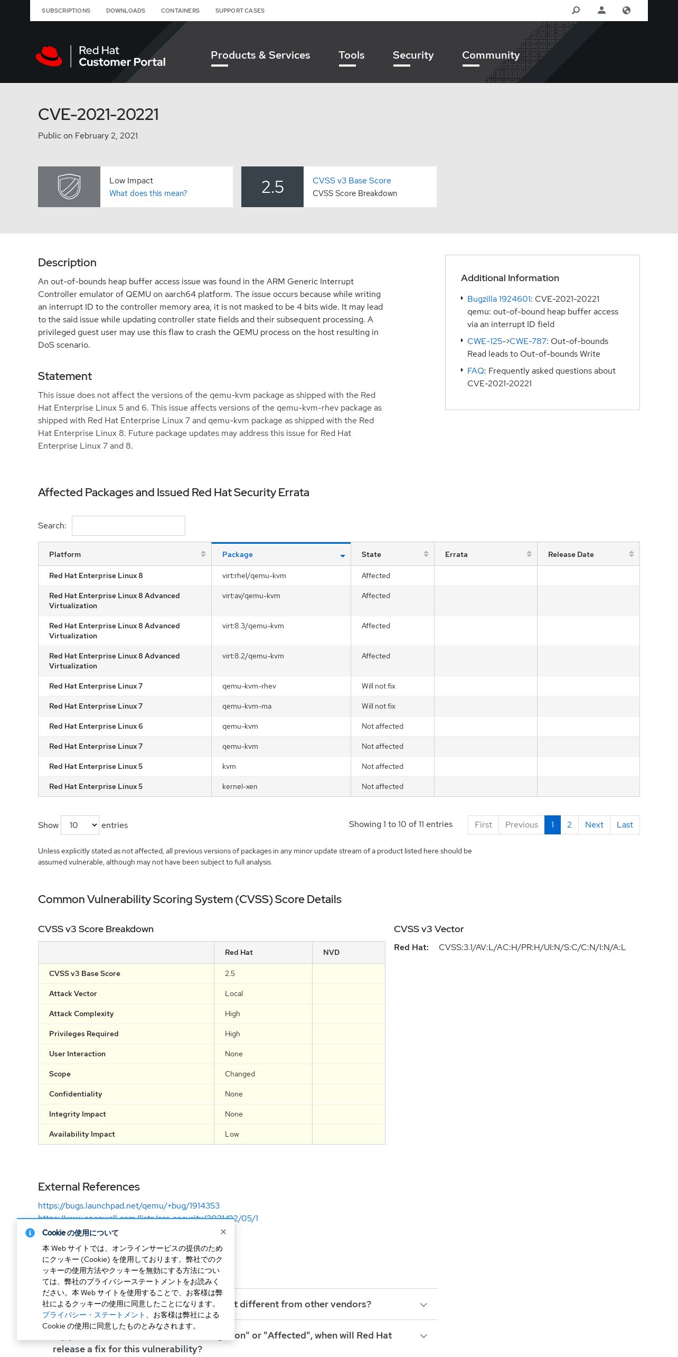Image resolution: width=678 pixels, height=1357 pixels.
Task: Go to Containers
Action: (180, 11)
